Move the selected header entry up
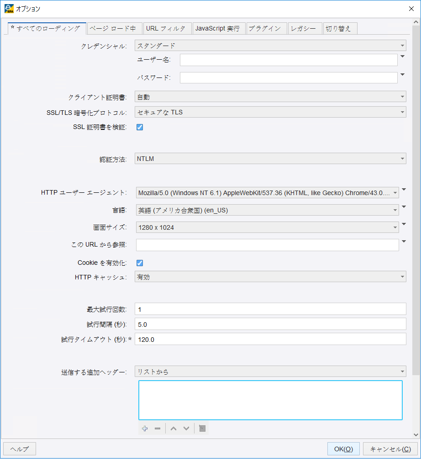Screen dimensions: 421x459 coord(173,428)
